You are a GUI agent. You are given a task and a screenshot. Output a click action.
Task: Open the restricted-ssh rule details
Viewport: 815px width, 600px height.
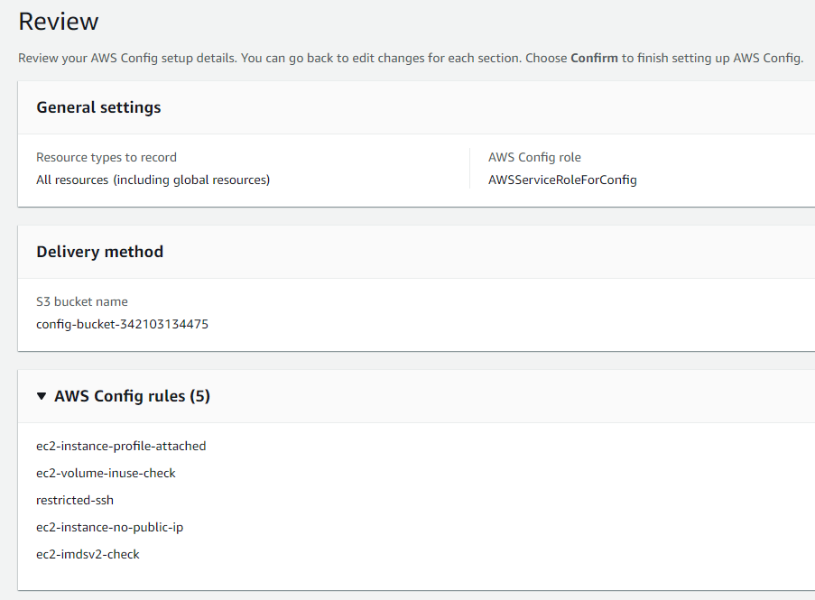75,500
